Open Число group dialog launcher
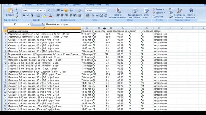This screenshot has width=206, height=115. pyautogui.click(x=106, y=20)
